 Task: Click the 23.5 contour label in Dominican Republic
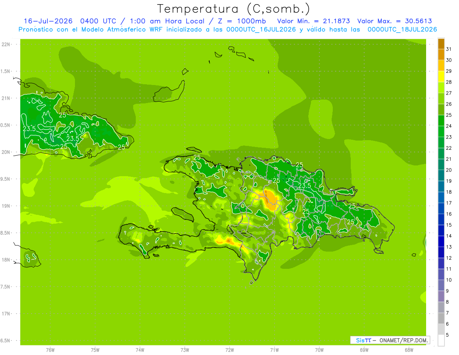[304, 186]
